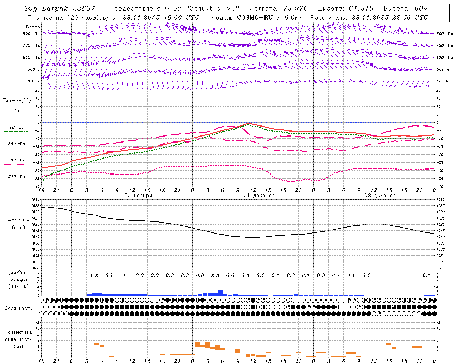Click the 1.2 precipitation value
Screen dimensions: 455x364
(x=94, y=275)
